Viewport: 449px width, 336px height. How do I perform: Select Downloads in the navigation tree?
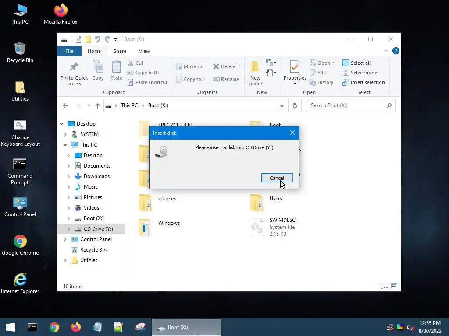(96, 176)
